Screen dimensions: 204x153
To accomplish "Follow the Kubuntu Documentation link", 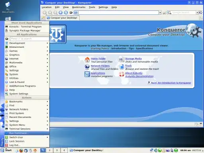I will (139, 76).
